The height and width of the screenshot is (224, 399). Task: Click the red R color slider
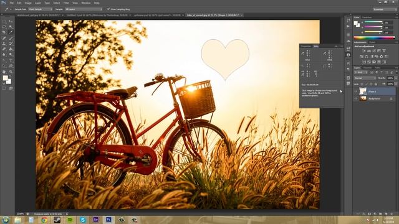373,22
